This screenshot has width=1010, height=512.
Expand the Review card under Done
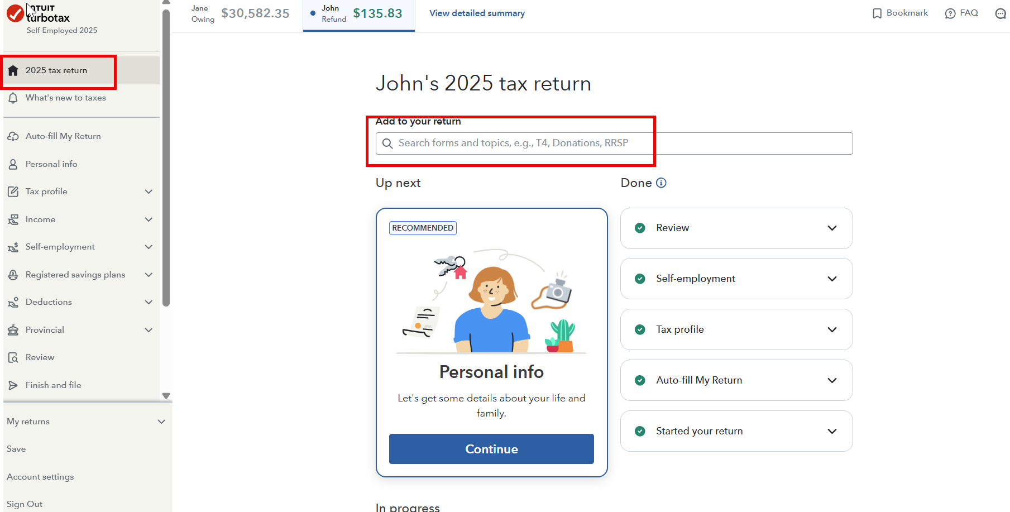pyautogui.click(x=832, y=228)
